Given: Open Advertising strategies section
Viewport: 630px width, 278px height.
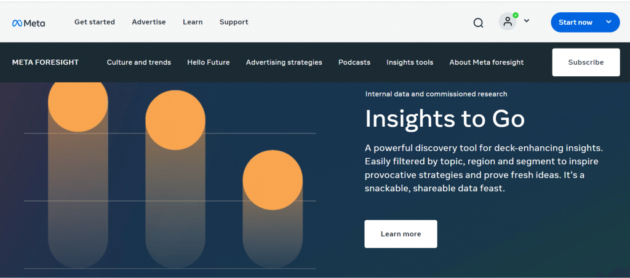Looking at the screenshot, I should 284,62.
